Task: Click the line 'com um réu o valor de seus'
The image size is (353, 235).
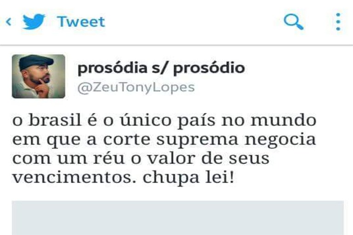Action: tap(141, 158)
